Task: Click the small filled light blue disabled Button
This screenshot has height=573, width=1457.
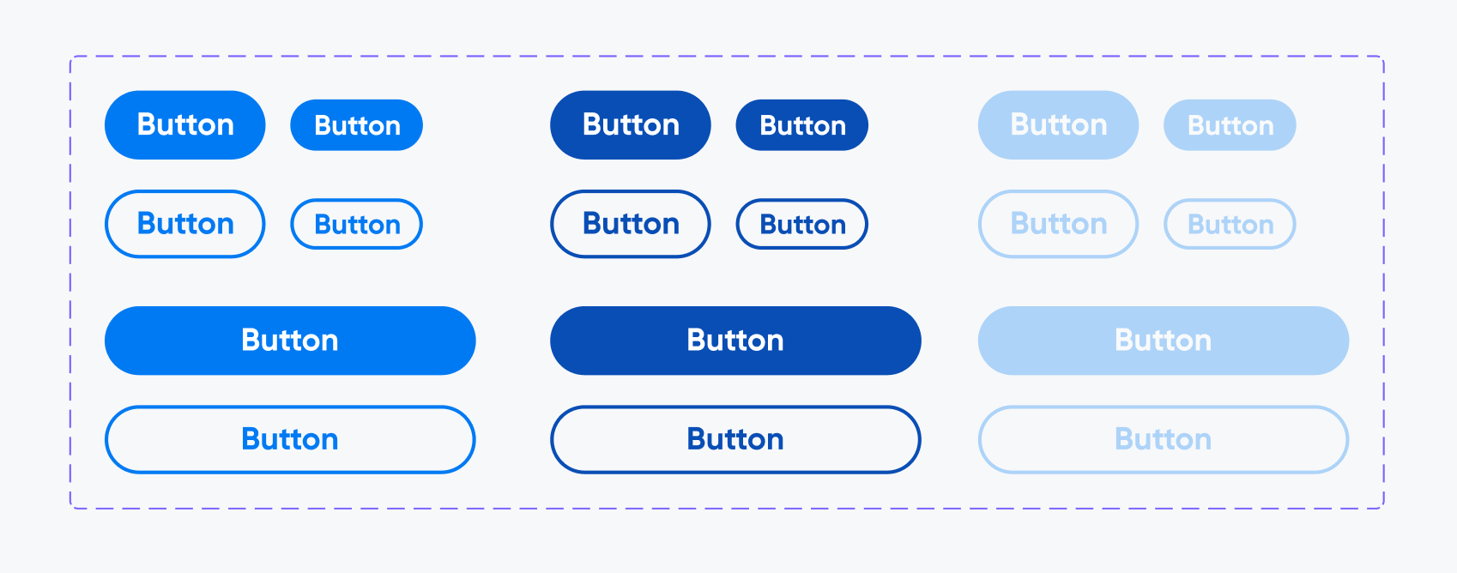Action: pos(1230,125)
